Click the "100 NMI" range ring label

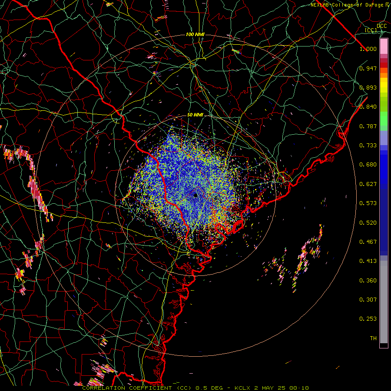195,34
